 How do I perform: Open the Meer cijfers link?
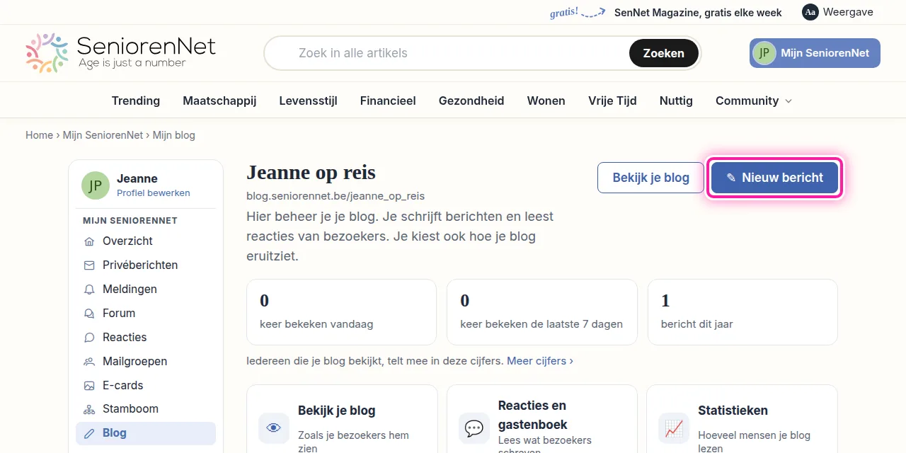540,361
